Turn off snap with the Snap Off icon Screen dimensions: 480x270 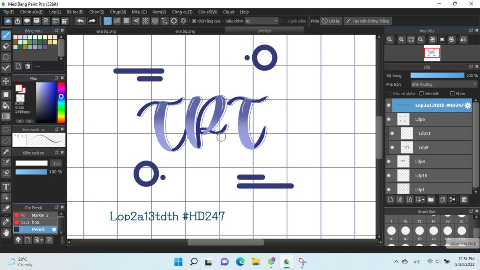pyautogui.click(x=107, y=21)
